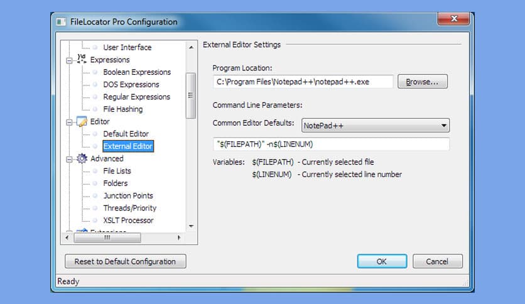
Task: Click the $(LINENUM) variable text
Action: pos(271,175)
